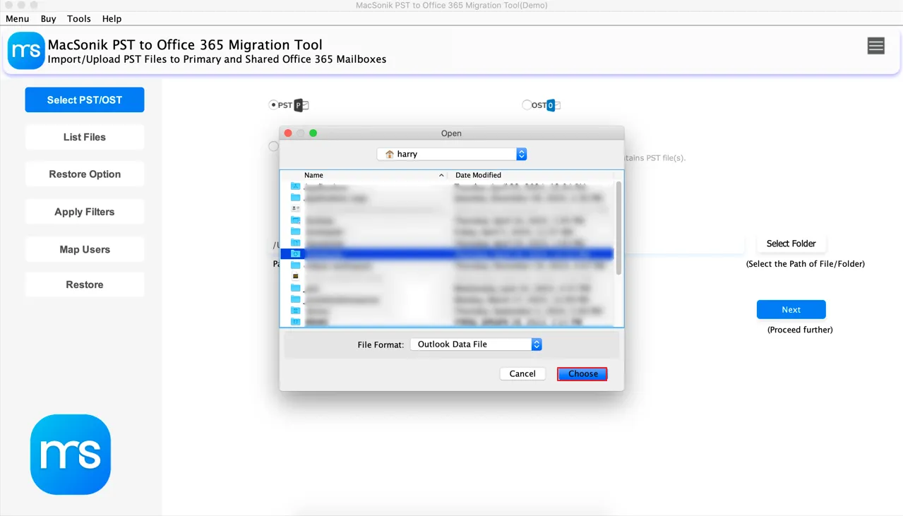The image size is (903, 516).
Task: Open the Menu menu
Action: (x=18, y=18)
